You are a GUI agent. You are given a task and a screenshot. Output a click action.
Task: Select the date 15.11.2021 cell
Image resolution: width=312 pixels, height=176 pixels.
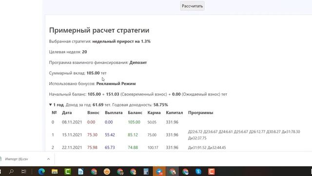click(x=72, y=135)
